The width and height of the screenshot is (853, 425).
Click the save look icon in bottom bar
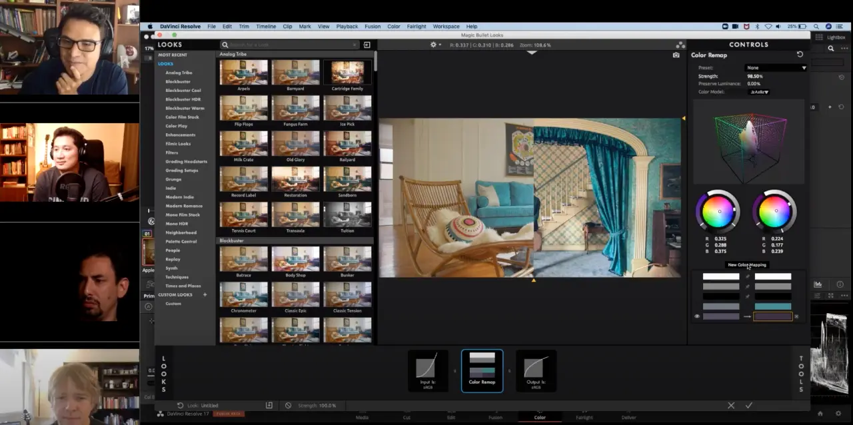click(269, 405)
